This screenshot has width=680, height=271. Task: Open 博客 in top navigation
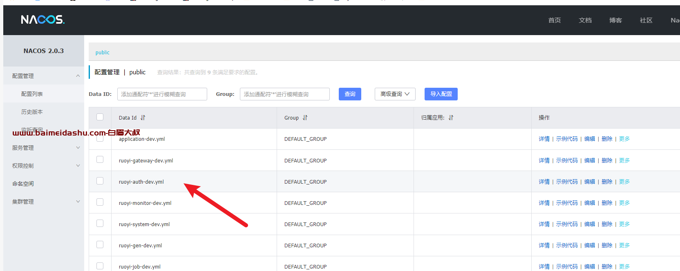(x=615, y=20)
